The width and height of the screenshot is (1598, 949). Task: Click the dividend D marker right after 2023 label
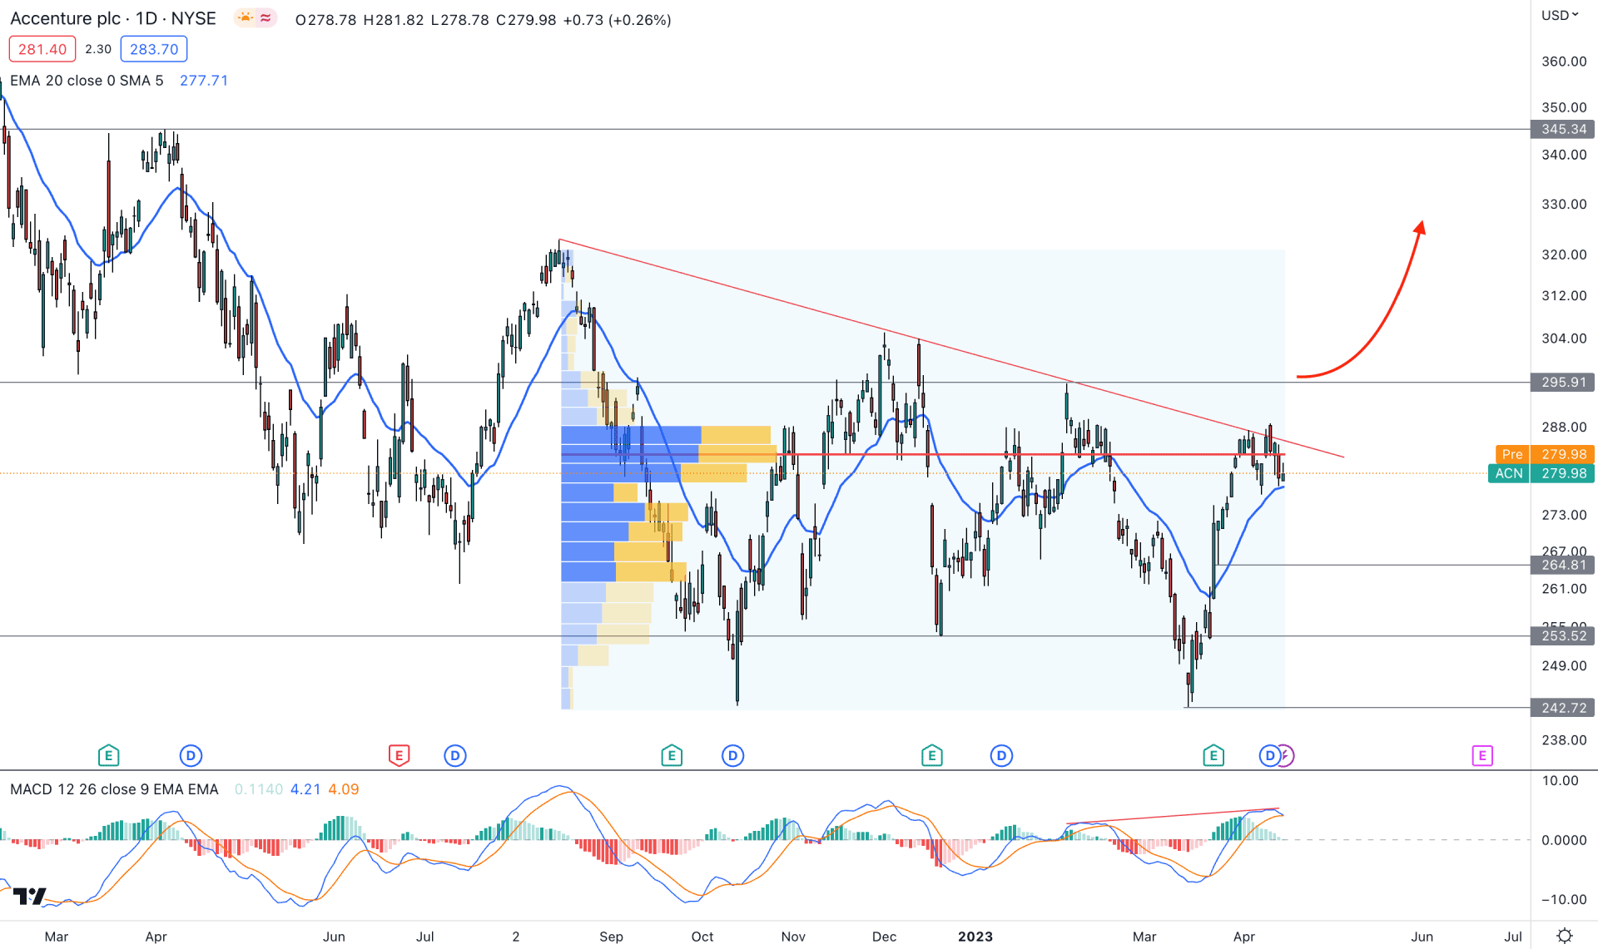point(1001,755)
